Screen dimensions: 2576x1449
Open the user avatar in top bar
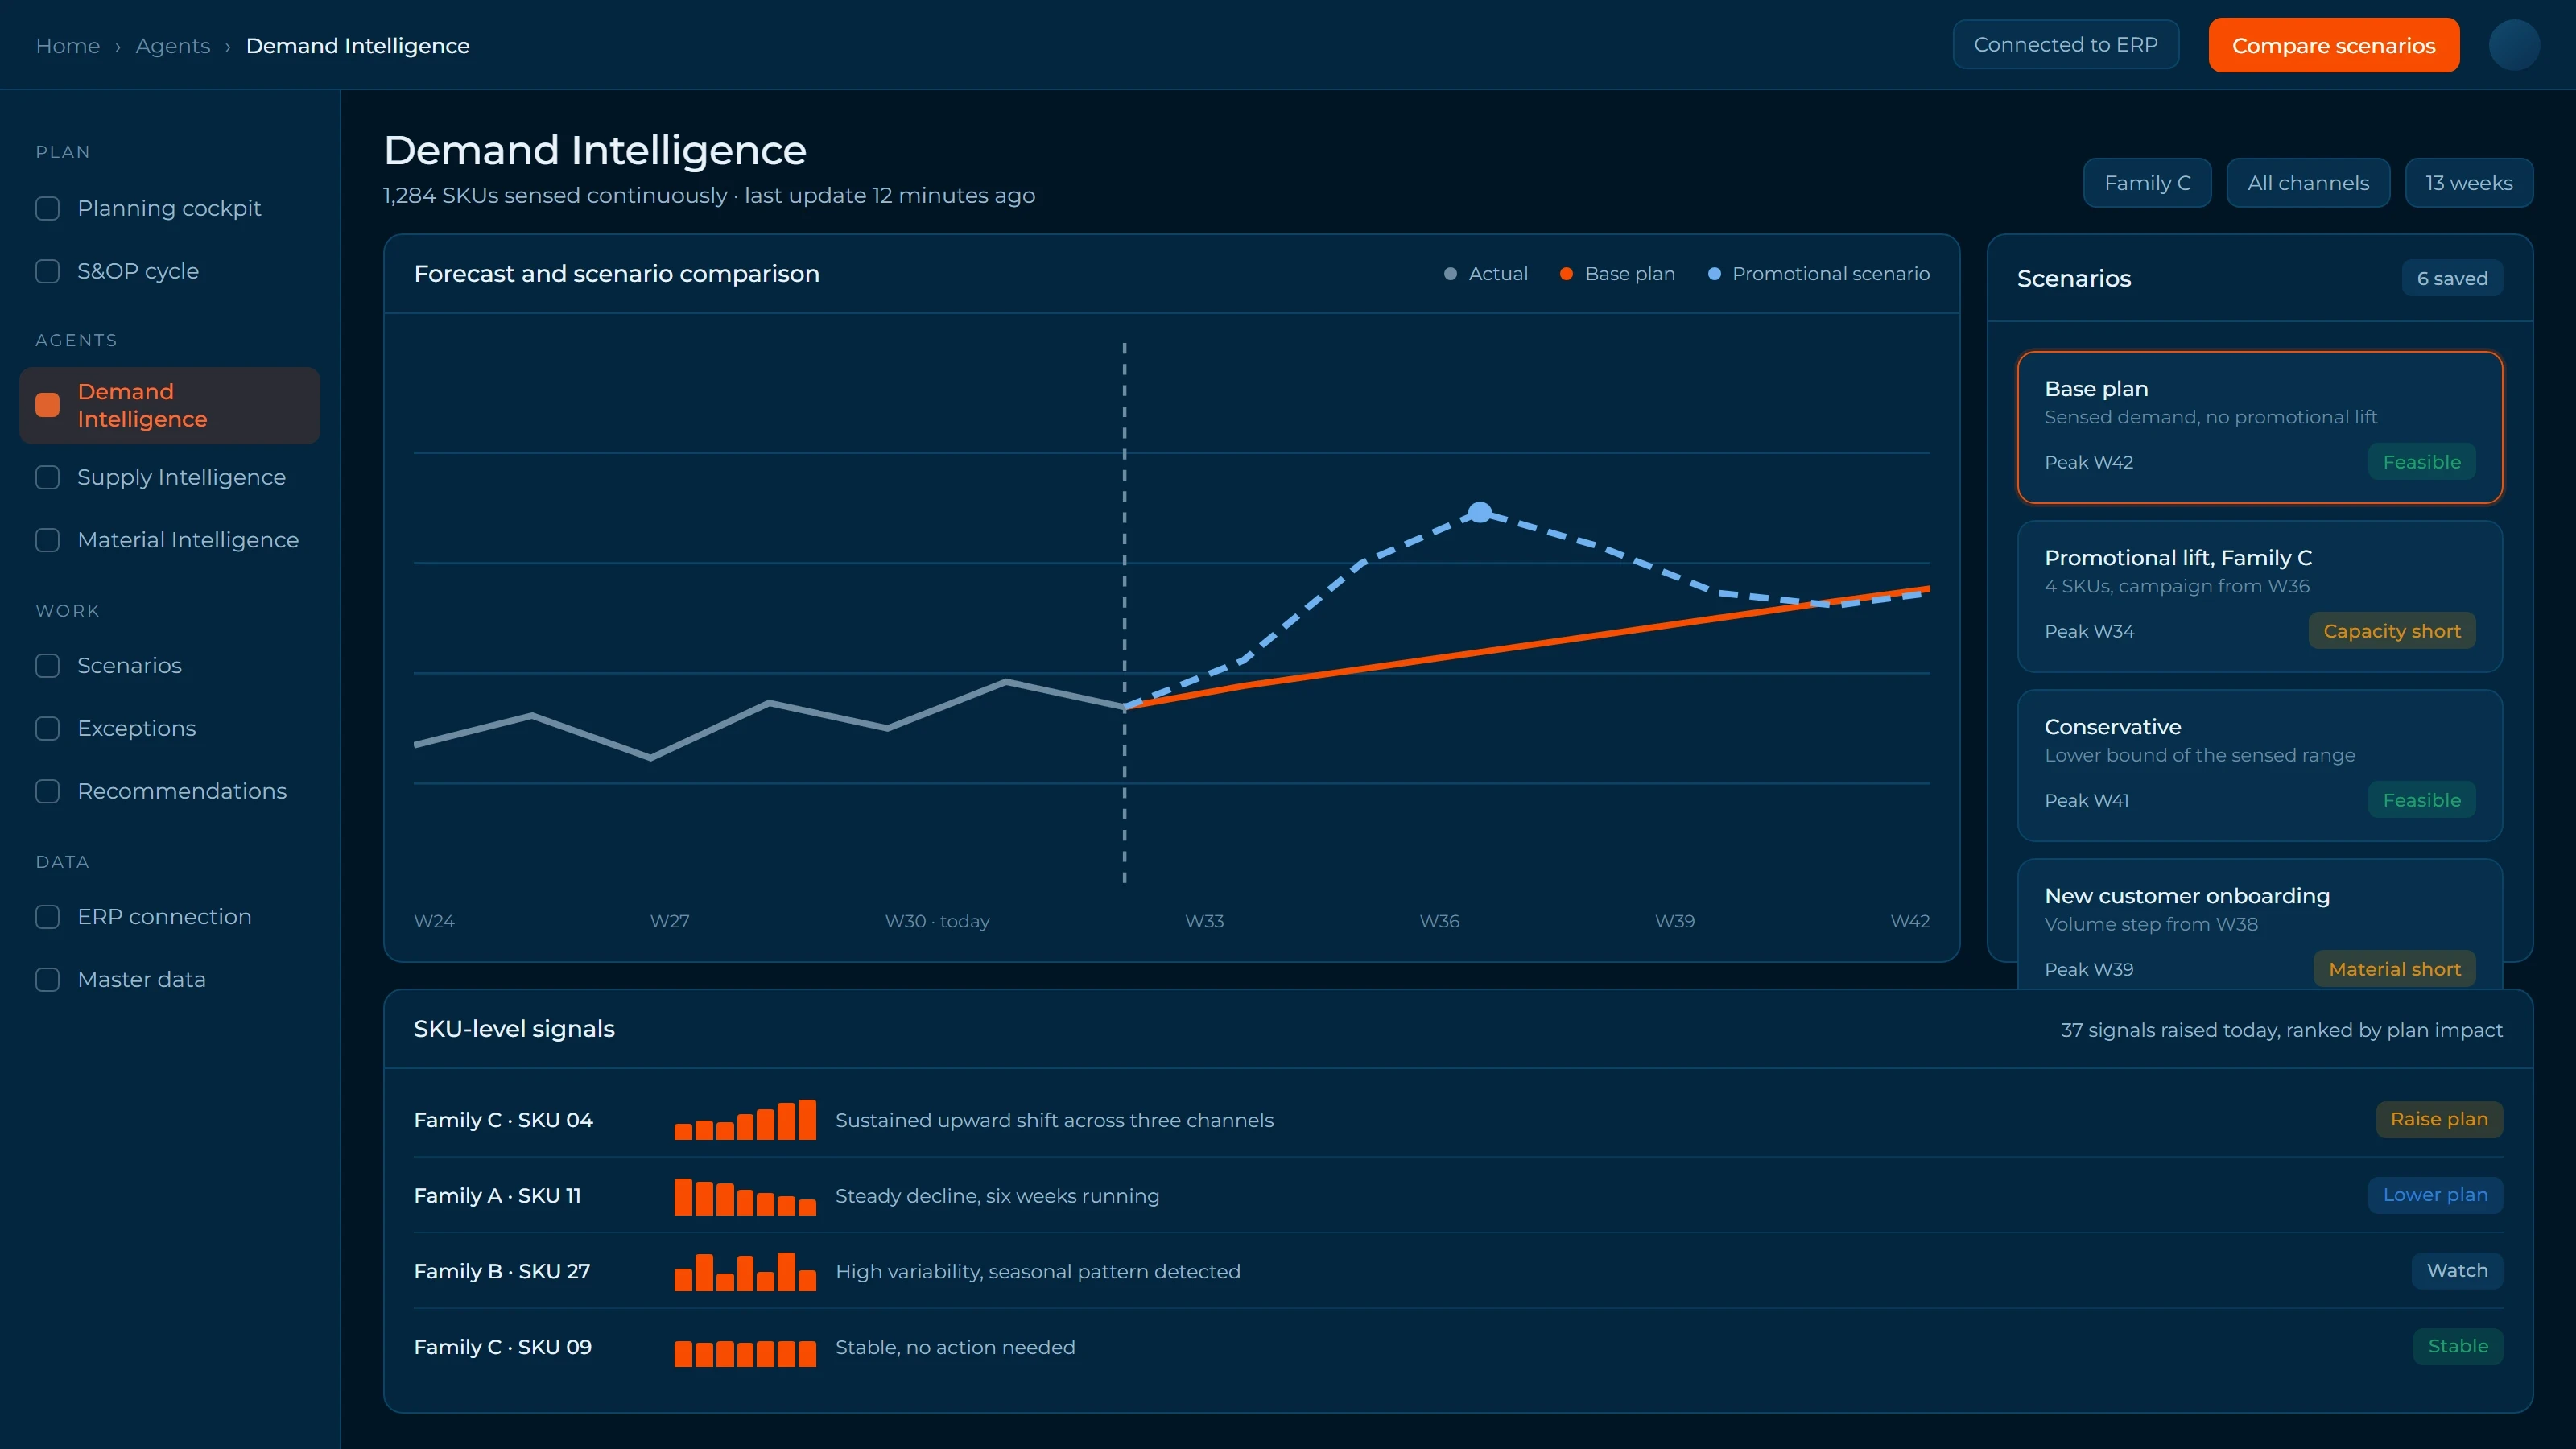2513,45
